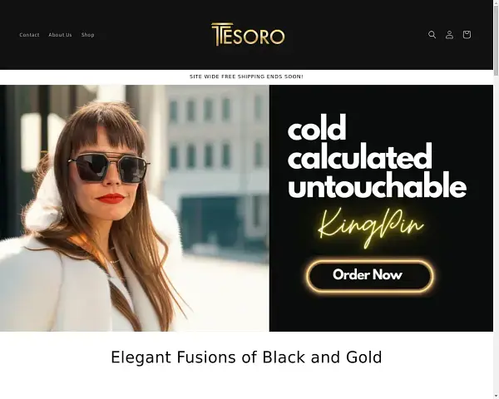Click the site wide free shipping announcement
The width and height of the screenshot is (499, 399).
246,76
